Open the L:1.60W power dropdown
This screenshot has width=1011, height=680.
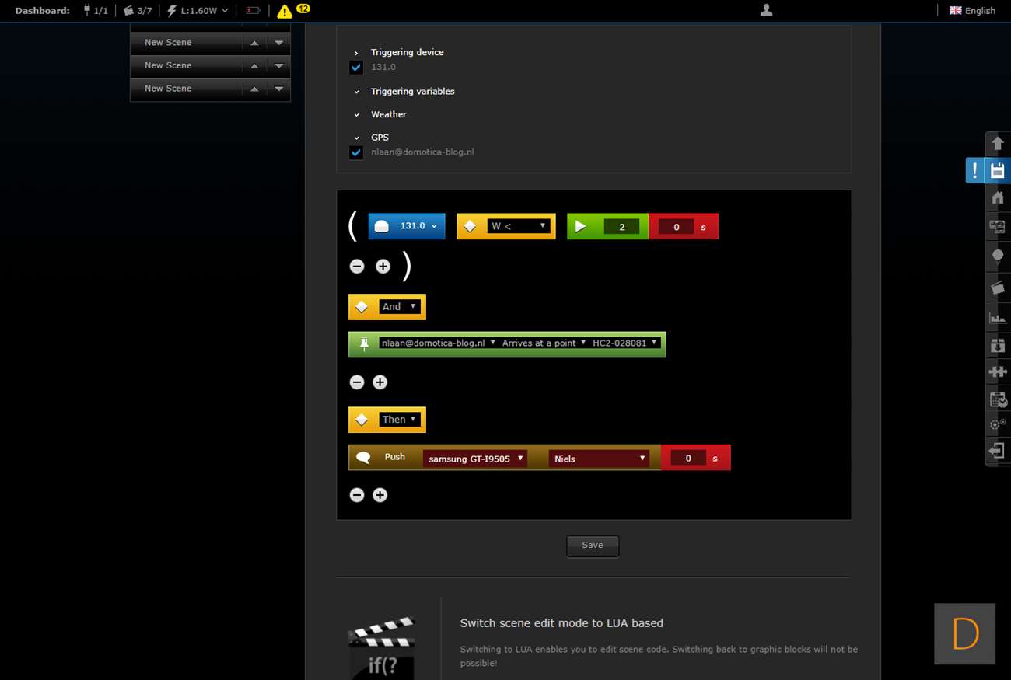pyautogui.click(x=198, y=11)
